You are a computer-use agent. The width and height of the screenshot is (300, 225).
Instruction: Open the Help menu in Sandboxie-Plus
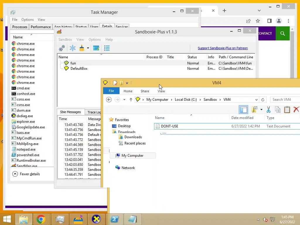[109, 40]
